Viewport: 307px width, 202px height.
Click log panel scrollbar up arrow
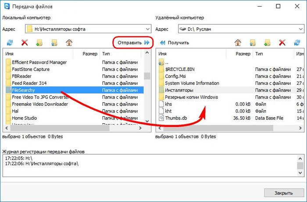[x=300, y=158]
